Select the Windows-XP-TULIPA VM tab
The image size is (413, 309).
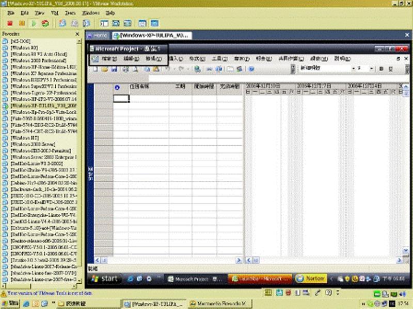click(x=152, y=36)
